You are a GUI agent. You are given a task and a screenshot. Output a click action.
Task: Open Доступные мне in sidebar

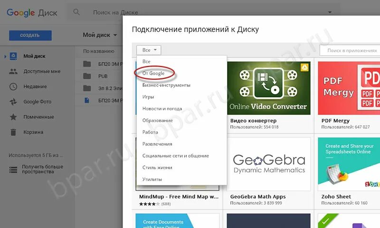click(x=42, y=71)
